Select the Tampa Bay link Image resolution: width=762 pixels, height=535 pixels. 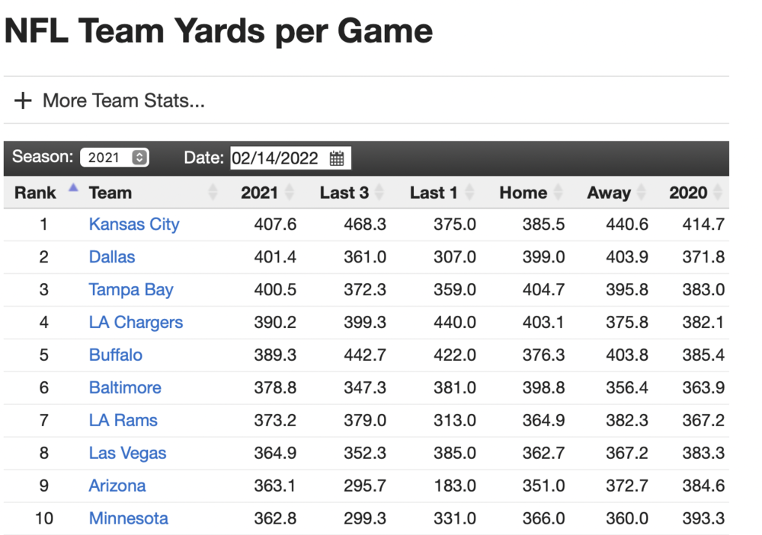[x=131, y=290]
